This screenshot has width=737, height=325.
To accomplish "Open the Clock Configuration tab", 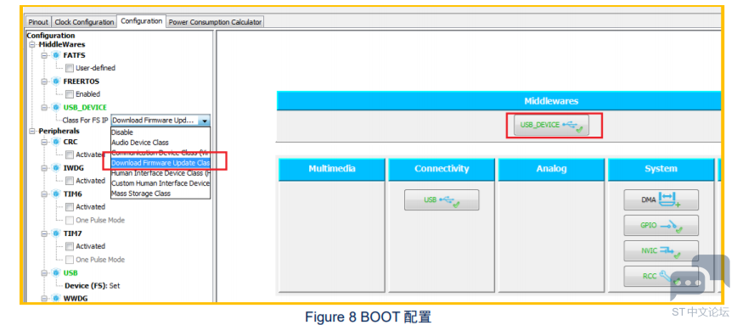I will (84, 22).
